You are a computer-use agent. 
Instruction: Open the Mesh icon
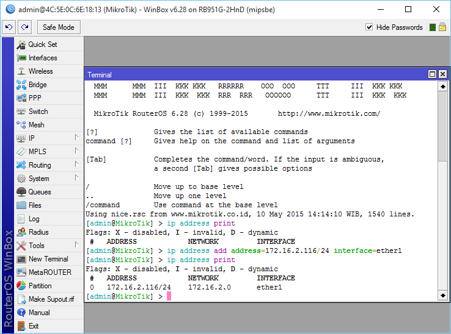coord(21,125)
